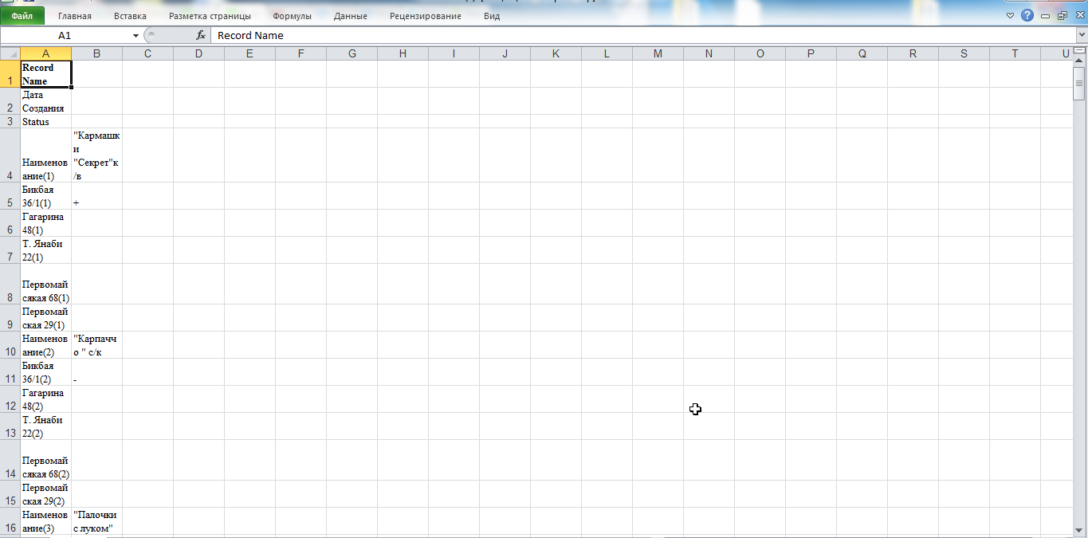
Task: Select column B header
Action: pos(96,53)
